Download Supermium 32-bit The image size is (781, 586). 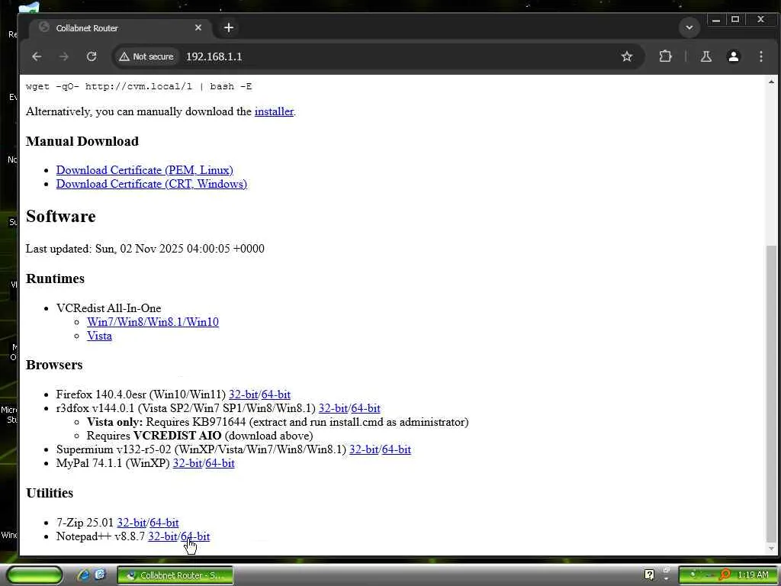[364, 449]
